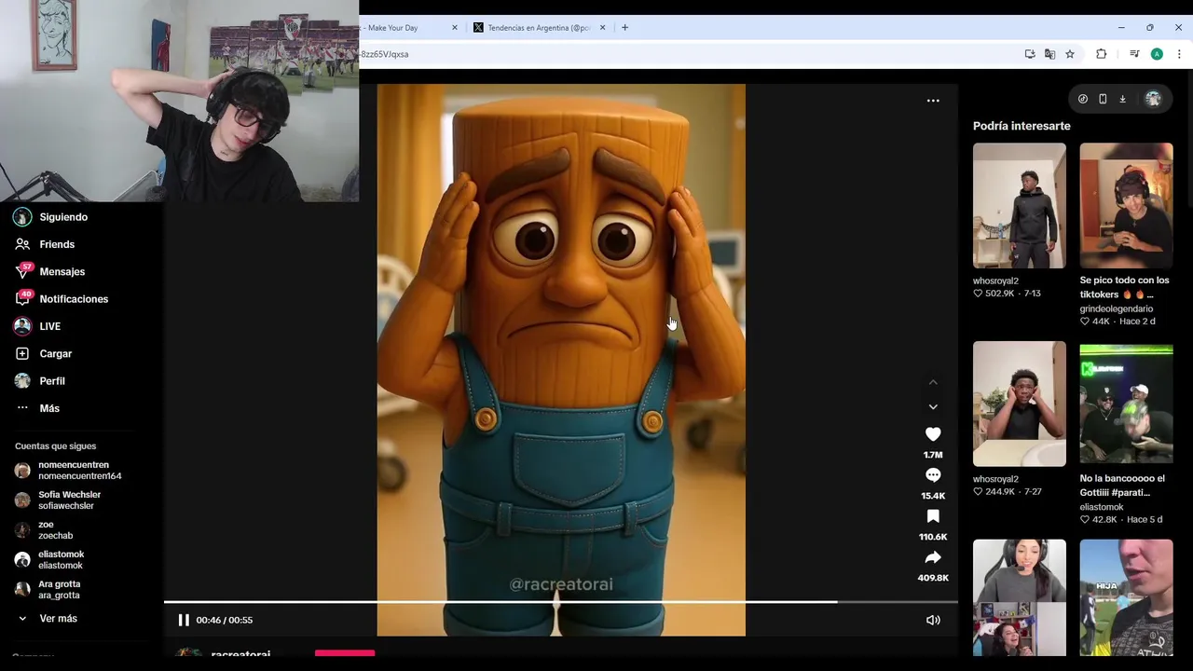Share the video using the arrow icon
The height and width of the screenshot is (671, 1193).
click(933, 557)
